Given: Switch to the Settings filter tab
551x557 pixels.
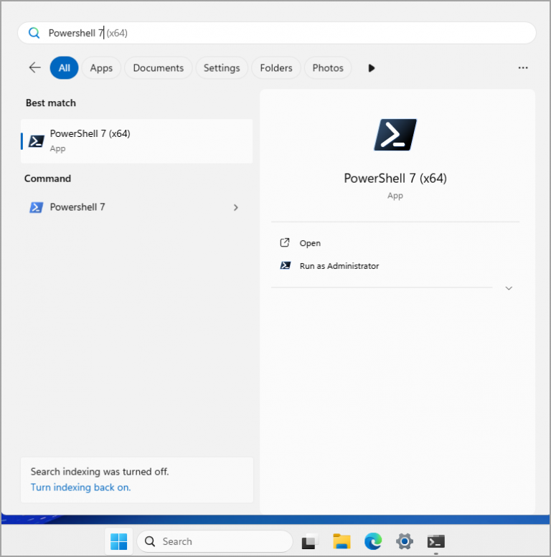Looking at the screenshot, I should coord(222,68).
